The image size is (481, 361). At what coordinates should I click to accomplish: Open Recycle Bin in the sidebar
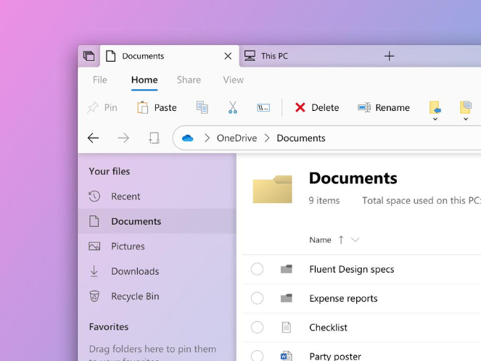(x=157, y=296)
